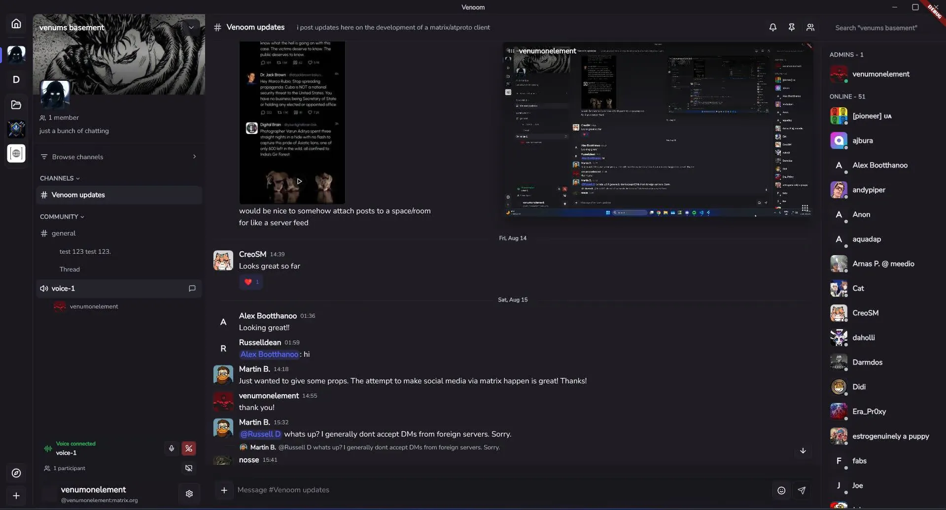Click the message input field
The height and width of the screenshot is (510, 946).
coord(500,490)
